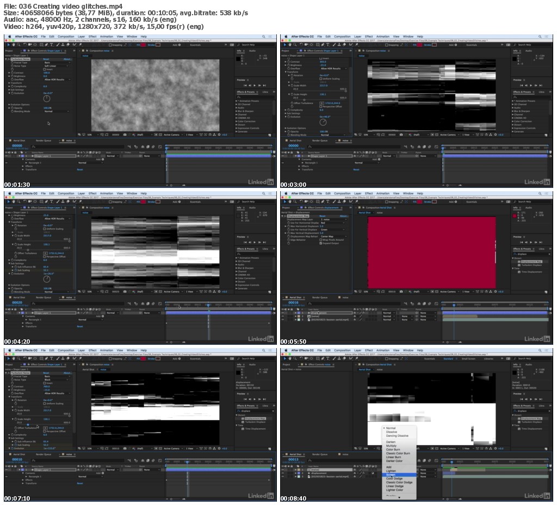Expand the Evolution Options group in the 00:01:30 frame
This screenshot has height=505, width=557.
click(9, 105)
